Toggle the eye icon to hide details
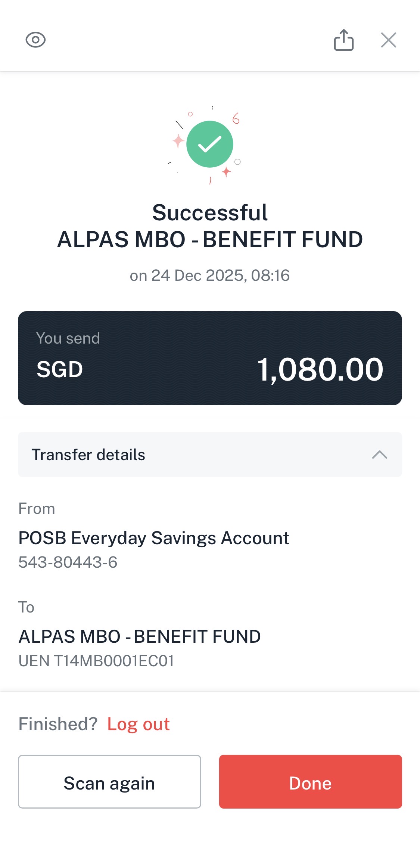The height and width of the screenshot is (859, 420). [35, 40]
